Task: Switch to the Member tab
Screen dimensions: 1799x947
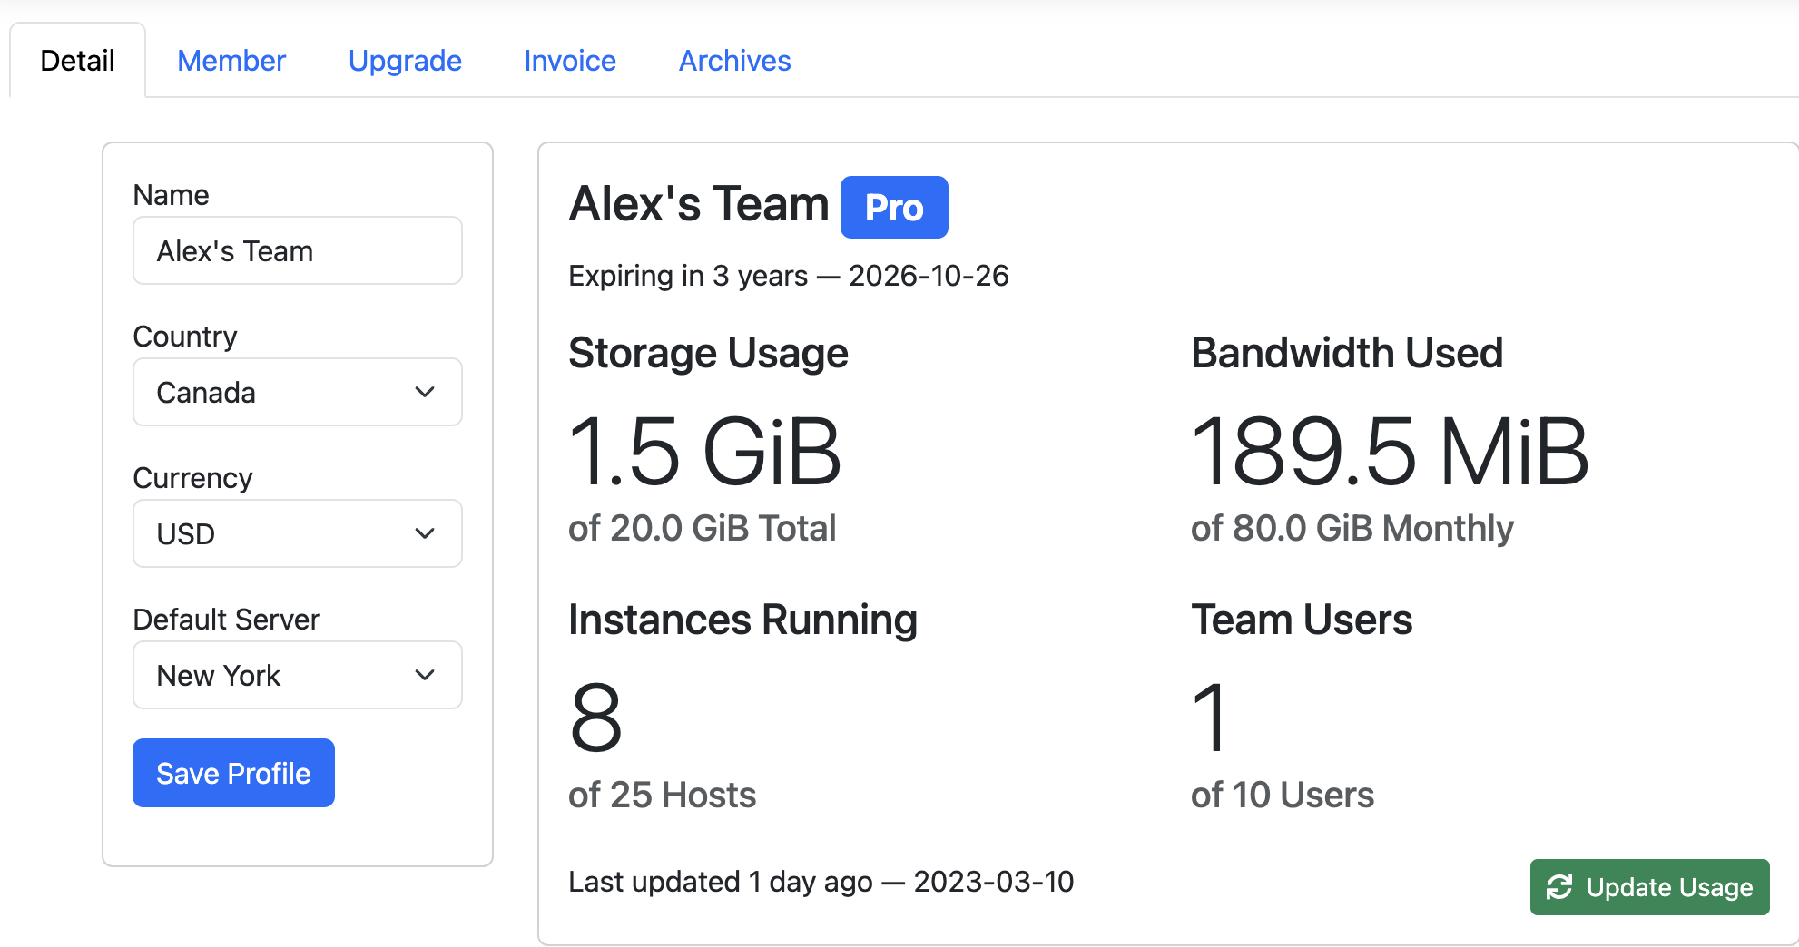Action: [x=231, y=61]
